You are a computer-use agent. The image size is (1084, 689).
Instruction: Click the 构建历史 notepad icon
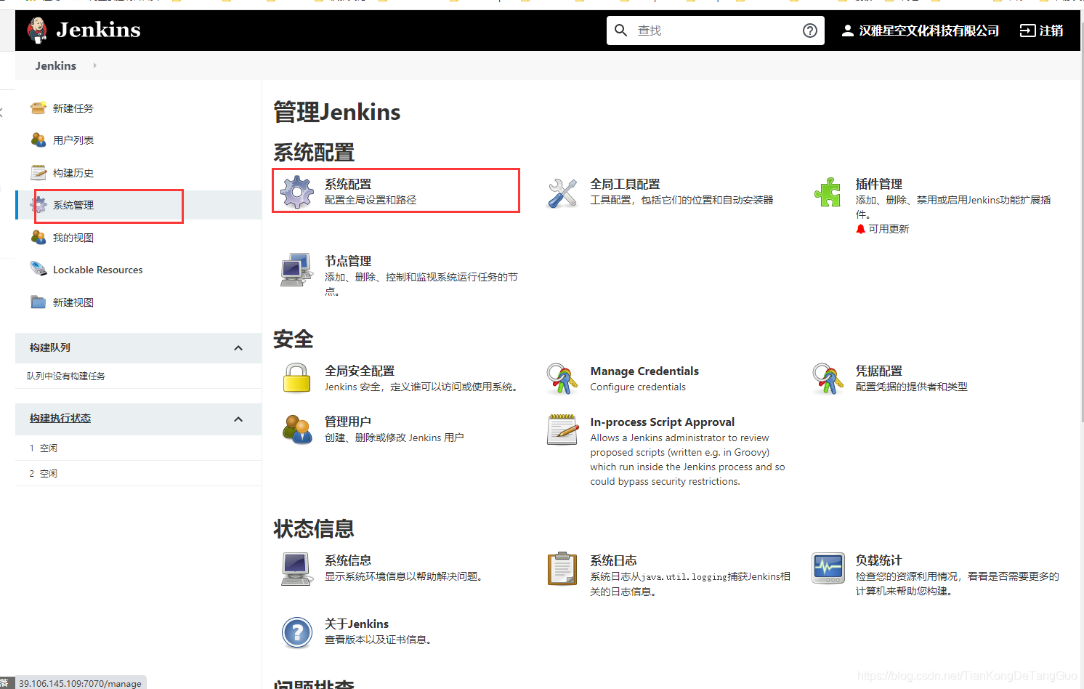(x=39, y=172)
